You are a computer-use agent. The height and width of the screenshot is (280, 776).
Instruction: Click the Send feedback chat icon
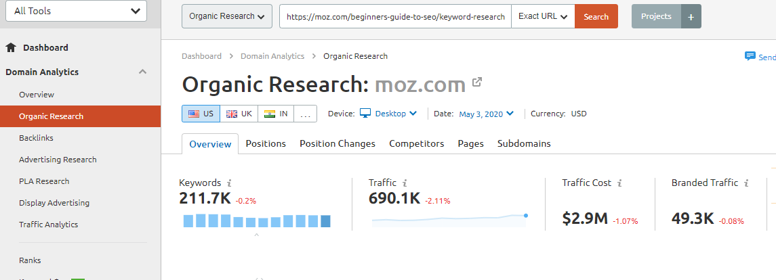(x=750, y=56)
